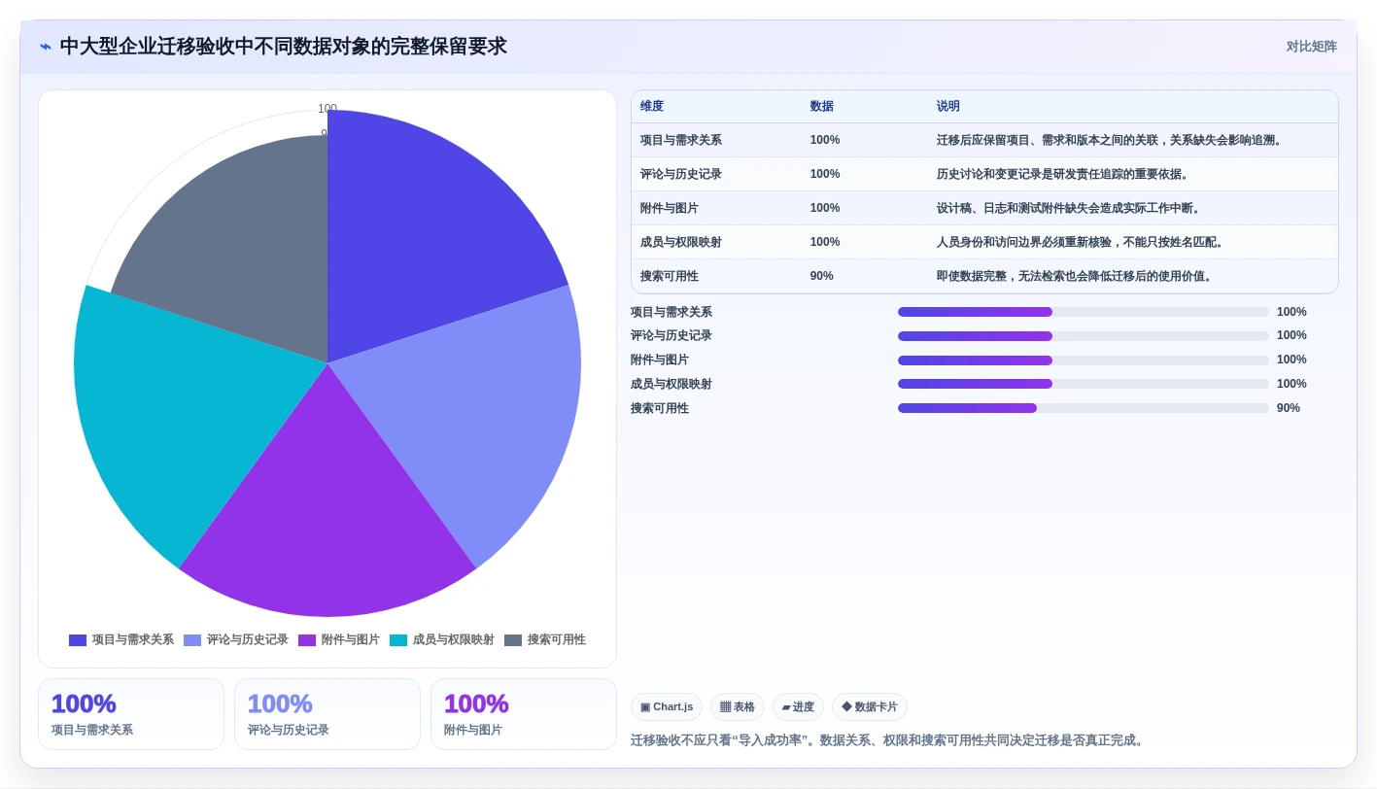Viewport: 1377px width, 789px height.
Task: Click the 说明 column header
Action: pyautogui.click(x=948, y=107)
